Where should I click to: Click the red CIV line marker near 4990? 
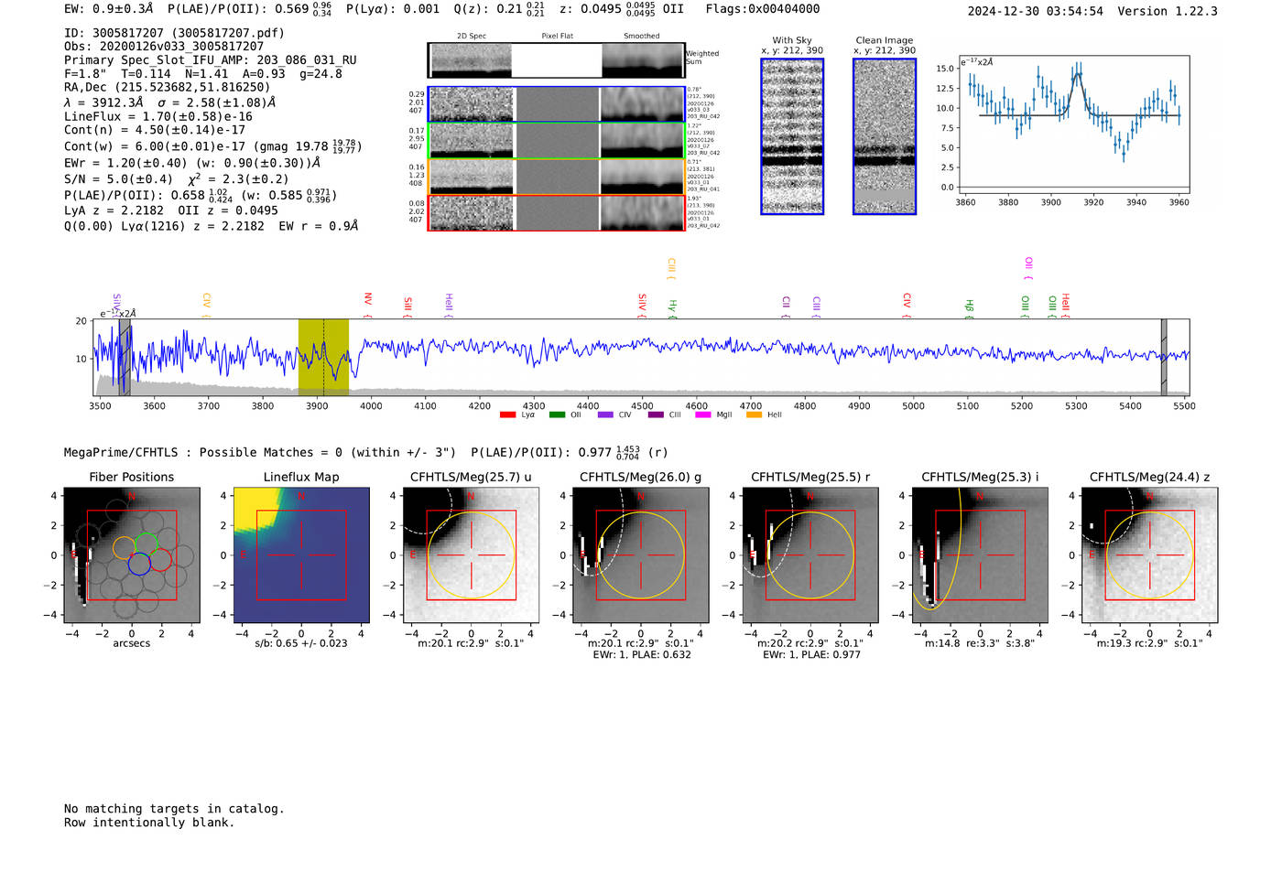[907, 306]
